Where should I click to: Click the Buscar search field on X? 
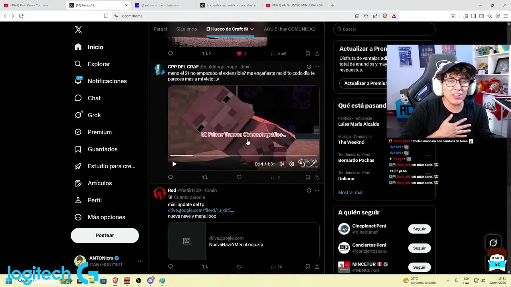384,29
